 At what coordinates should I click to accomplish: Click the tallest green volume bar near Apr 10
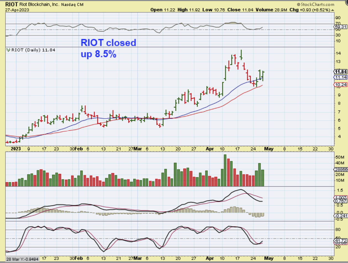point(225,170)
